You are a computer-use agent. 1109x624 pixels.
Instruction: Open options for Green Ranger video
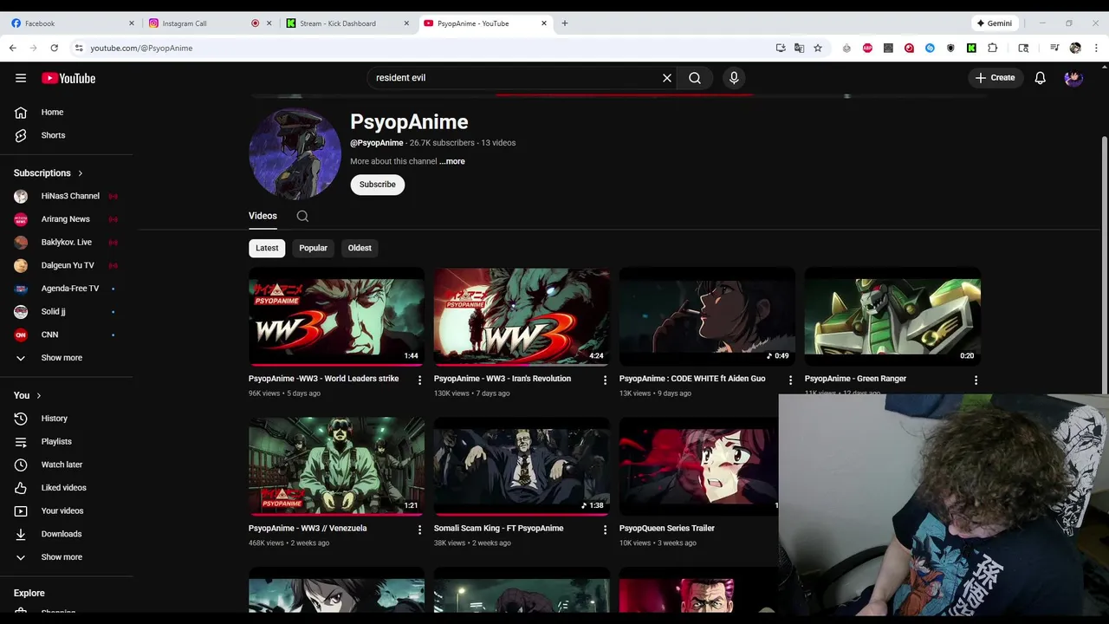(976, 380)
